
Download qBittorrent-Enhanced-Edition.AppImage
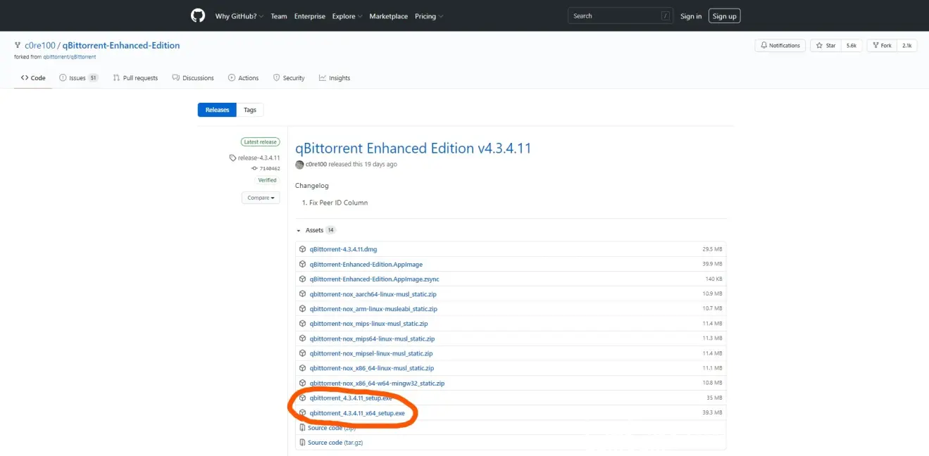[x=366, y=264]
